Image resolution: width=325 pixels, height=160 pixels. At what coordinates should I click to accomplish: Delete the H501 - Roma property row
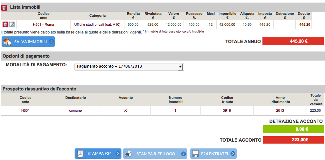coord(5,24)
